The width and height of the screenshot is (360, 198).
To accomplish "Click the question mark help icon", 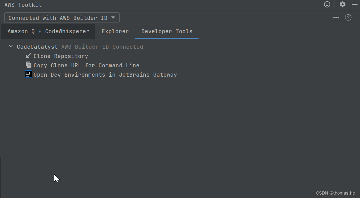I will (x=348, y=17).
